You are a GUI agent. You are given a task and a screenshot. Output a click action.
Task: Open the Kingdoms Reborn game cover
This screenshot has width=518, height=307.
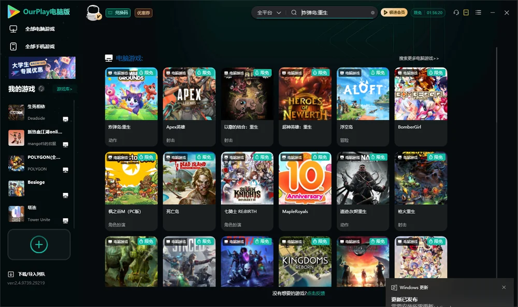[x=305, y=261]
